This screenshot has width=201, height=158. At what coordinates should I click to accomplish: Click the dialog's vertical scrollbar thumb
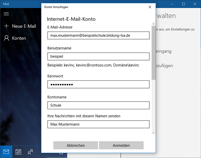click(153, 53)
